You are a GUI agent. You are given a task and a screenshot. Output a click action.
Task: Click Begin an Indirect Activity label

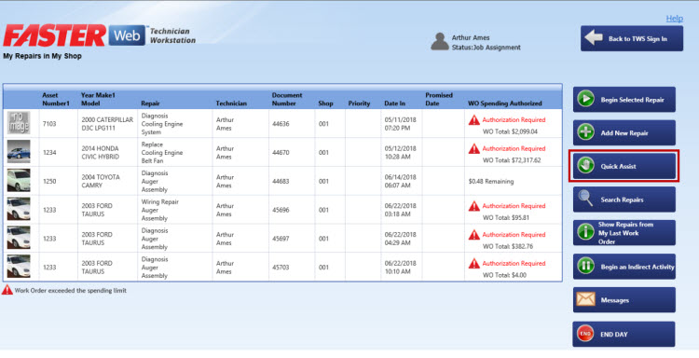(x=637, y=267)
